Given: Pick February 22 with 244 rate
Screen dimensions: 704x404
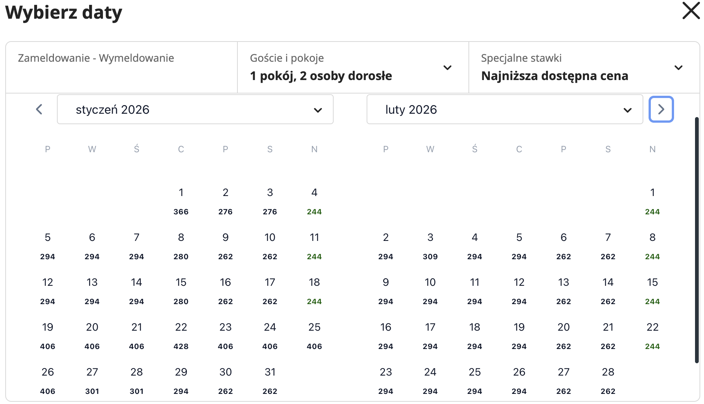Looking at the screenshot, I should point(652,335).
